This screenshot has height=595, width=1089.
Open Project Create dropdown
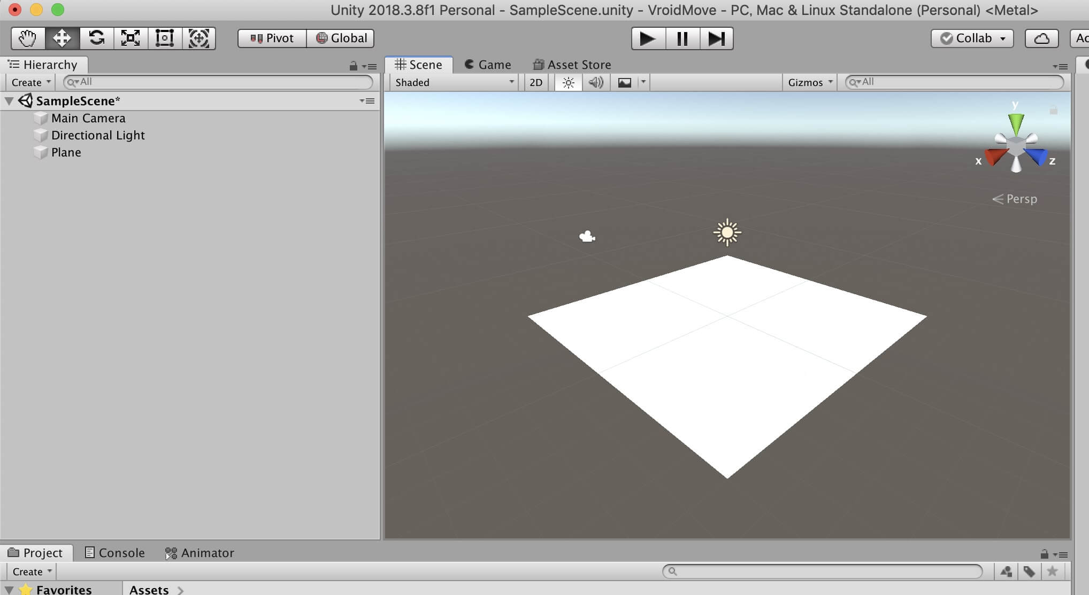point(32,571)
